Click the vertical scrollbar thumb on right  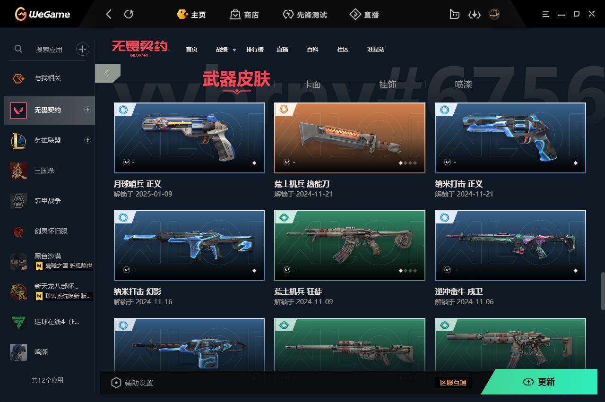point(602,291)
